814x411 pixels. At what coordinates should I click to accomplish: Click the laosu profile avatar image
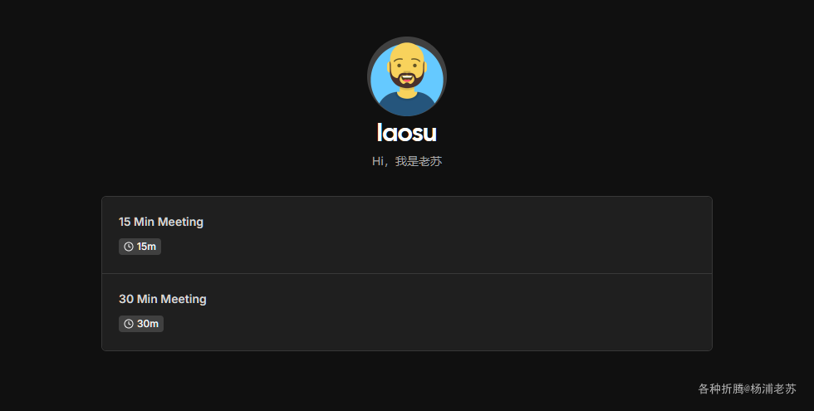pyautogui.click(x=407, y=76)
